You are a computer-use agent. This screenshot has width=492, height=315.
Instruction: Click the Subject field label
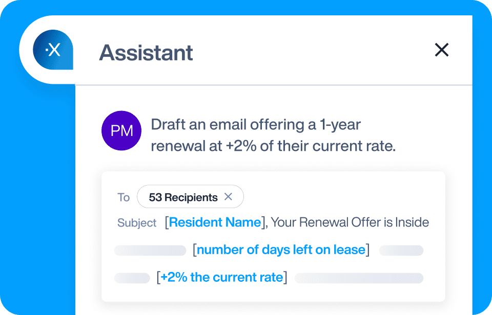(137, 223)
